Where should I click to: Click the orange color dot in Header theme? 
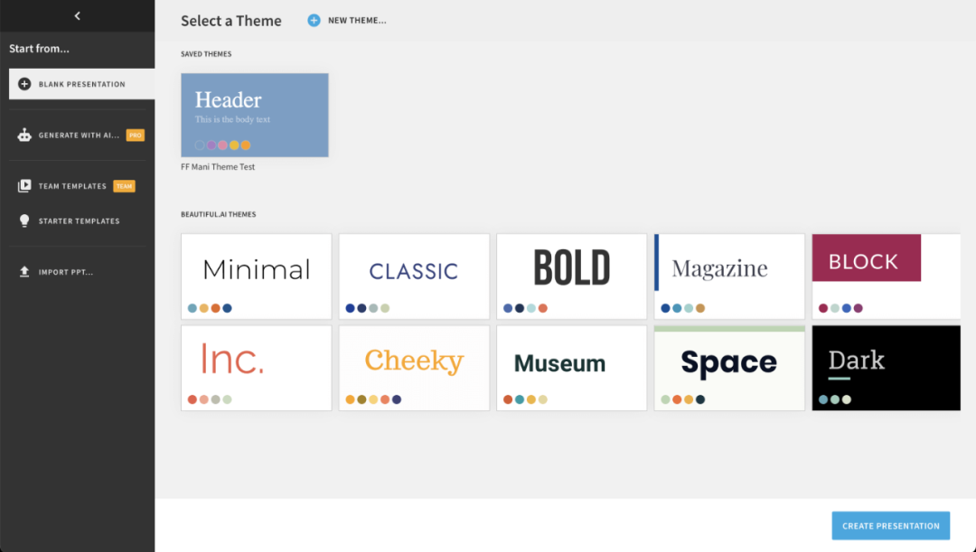click(246, 145)
